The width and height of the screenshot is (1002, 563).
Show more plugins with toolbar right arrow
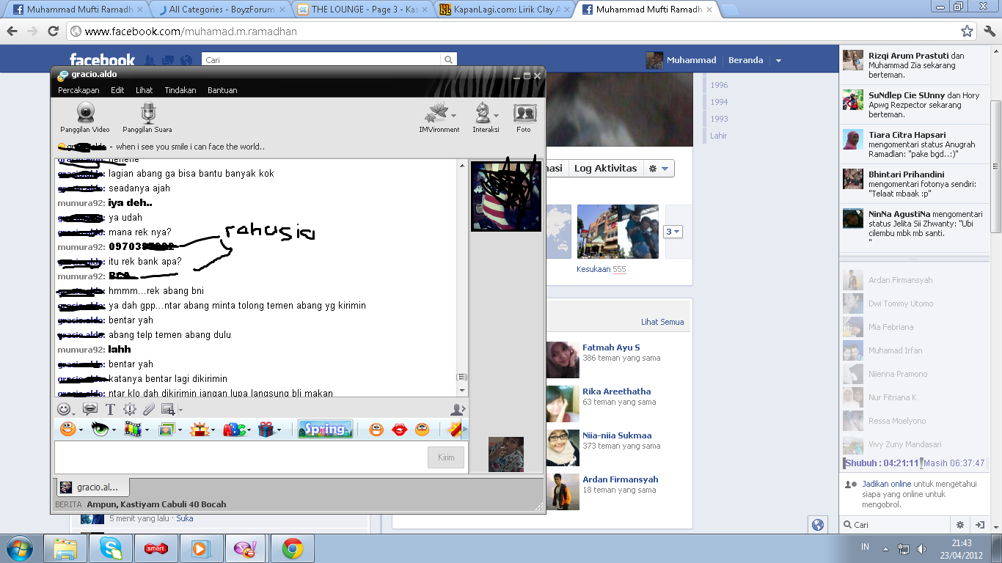464,429
